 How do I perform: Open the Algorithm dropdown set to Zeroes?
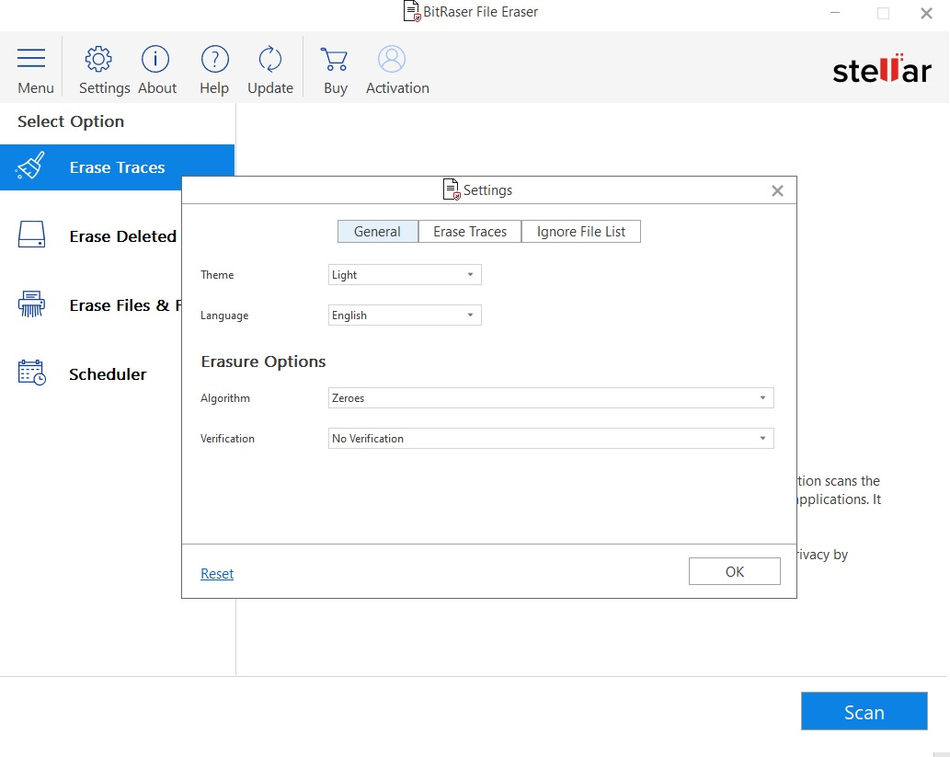(551, 398)
